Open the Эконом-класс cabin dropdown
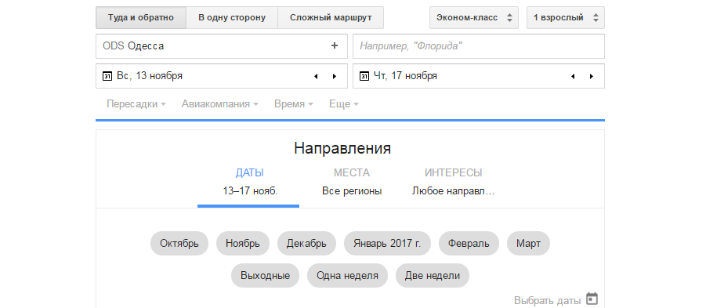 pos(474,17)
